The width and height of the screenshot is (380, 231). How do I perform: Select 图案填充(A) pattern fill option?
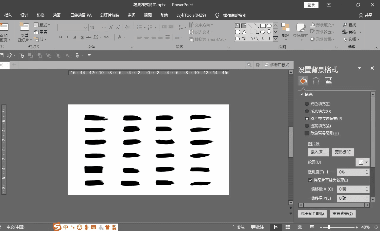point(318,126)
